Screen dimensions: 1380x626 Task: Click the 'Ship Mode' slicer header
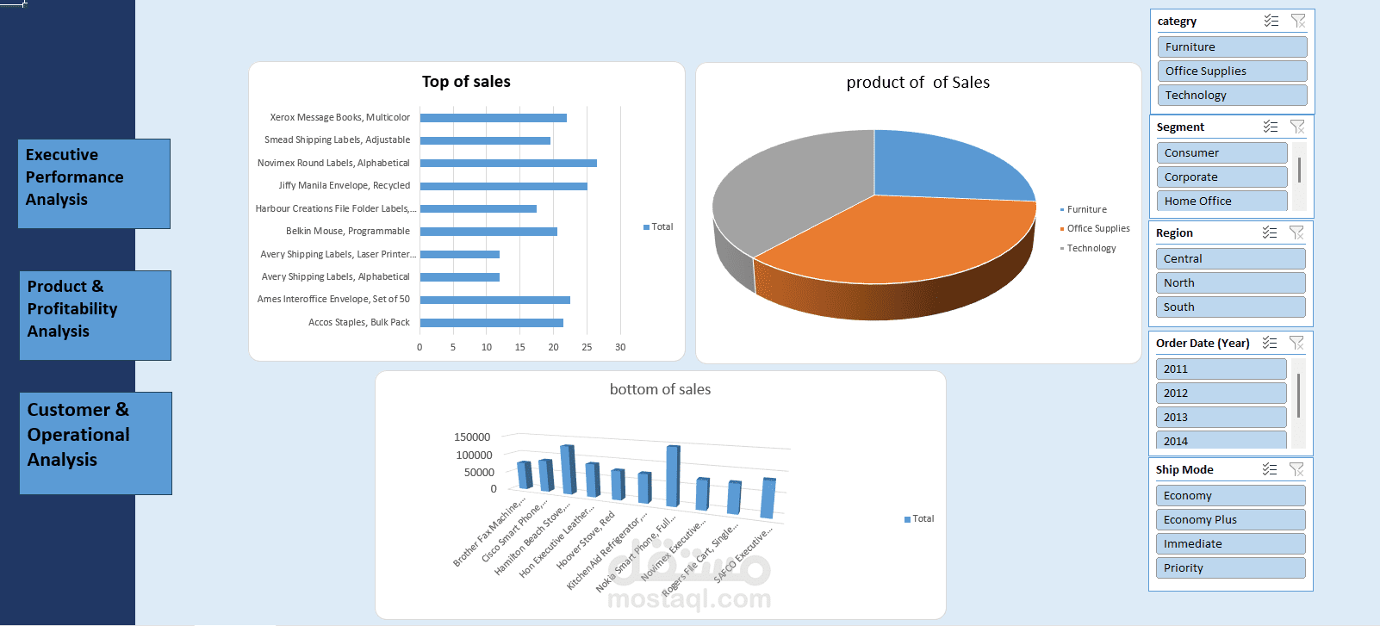click(x=1184, y=469)
